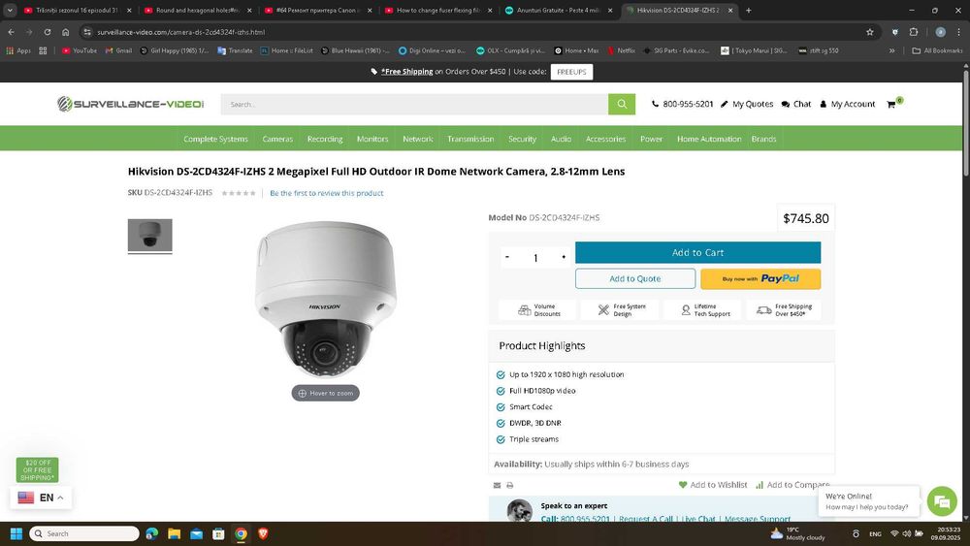Open Microsoft Edge from taskbar
Screen dimensions: 970x546
click(151, 533)
